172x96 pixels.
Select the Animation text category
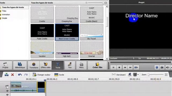pos(6,15)
